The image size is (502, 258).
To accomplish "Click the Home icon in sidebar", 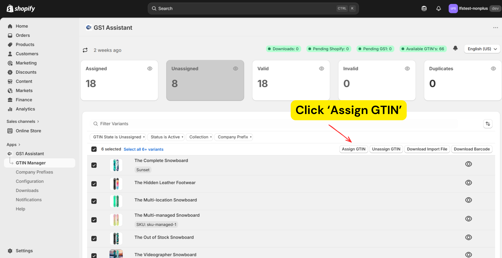I will click(x=10, y=26).
